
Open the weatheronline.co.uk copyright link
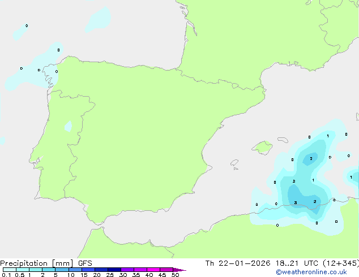coord(311,272)
